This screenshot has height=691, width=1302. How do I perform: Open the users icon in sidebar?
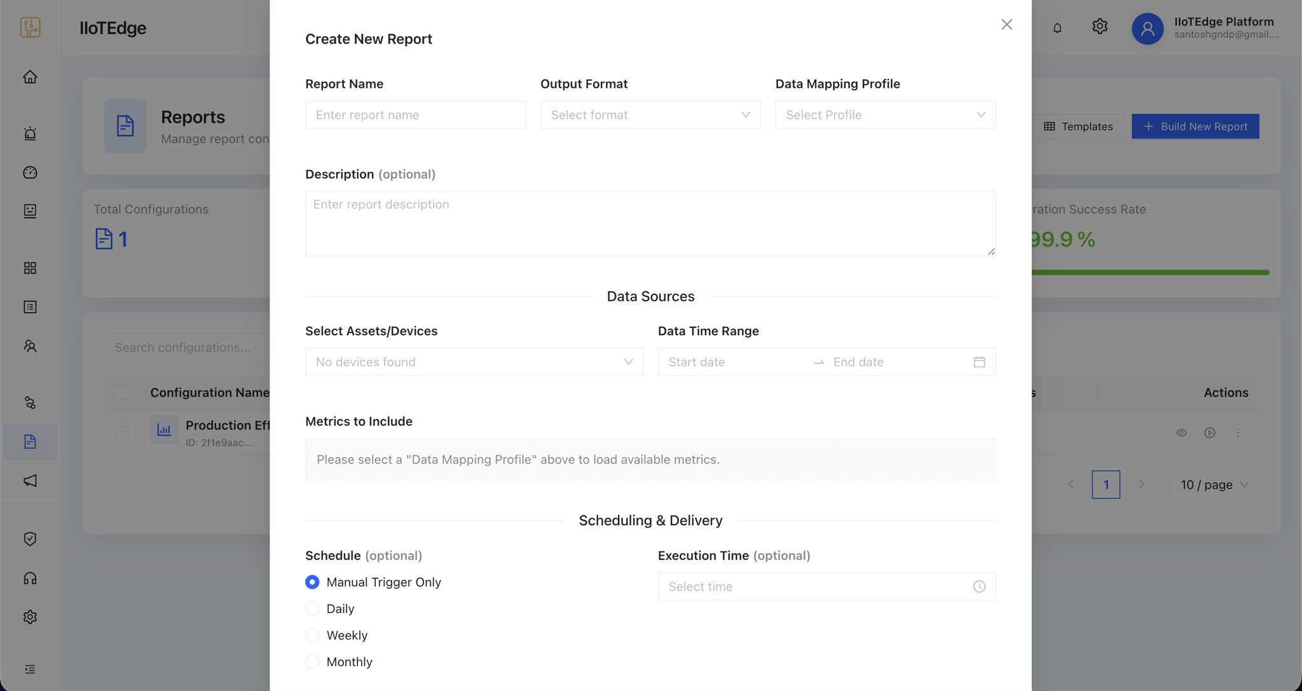(x=30, y=346)
